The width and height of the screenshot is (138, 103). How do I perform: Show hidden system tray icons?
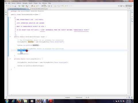point(114,101)
